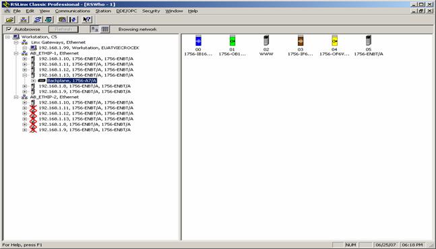Open the Communications menu
The image size is (436, 249).
73,11
